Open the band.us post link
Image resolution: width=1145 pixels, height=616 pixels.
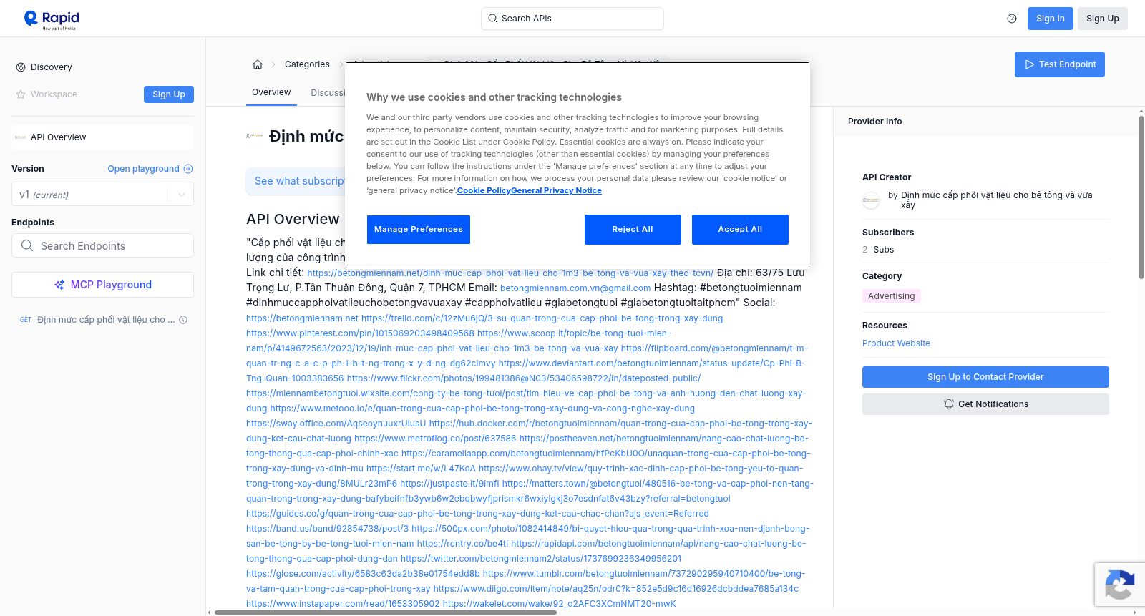pyautogui.click(x=327, y=529)
